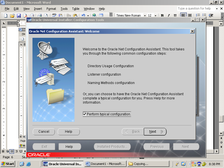The height and width of the screenshot is (168, 224).
Task: Select Center alignment in Word toolbar
Action: coord(190,15)
